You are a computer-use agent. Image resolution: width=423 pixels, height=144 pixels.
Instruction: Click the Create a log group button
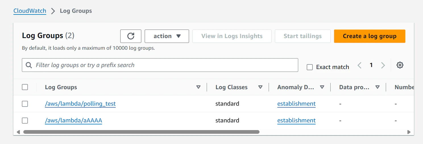[x=370, y=36]
